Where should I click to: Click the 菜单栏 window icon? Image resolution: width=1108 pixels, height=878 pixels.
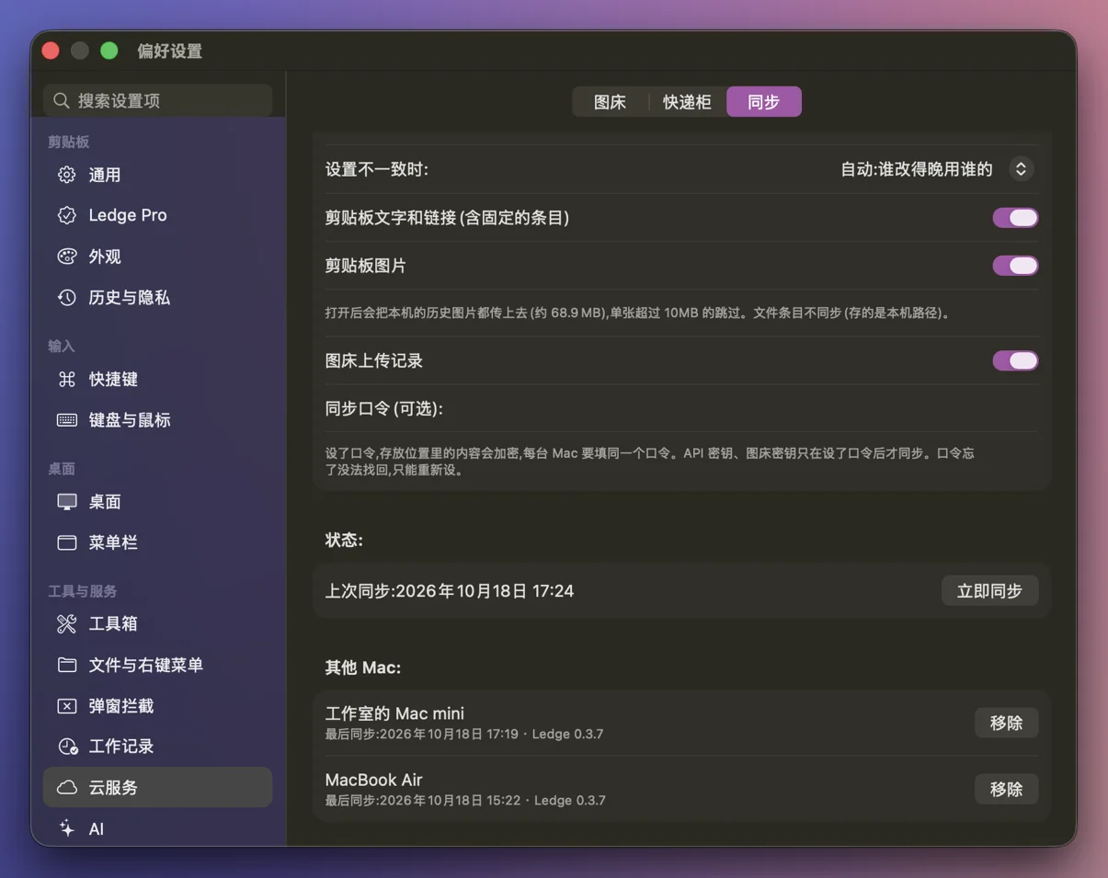pyautogui.click(x=67, y=542)
